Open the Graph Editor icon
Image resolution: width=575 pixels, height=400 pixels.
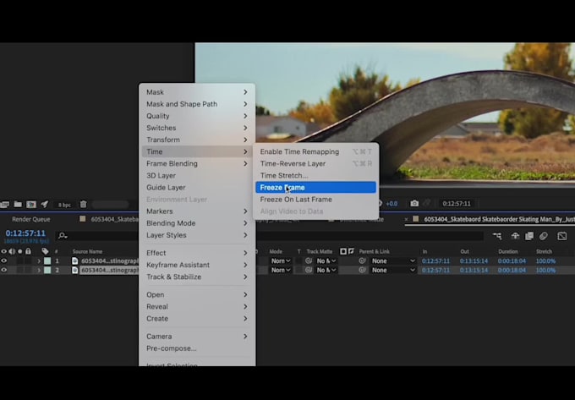pyautogui.click(x=561, y=236)
